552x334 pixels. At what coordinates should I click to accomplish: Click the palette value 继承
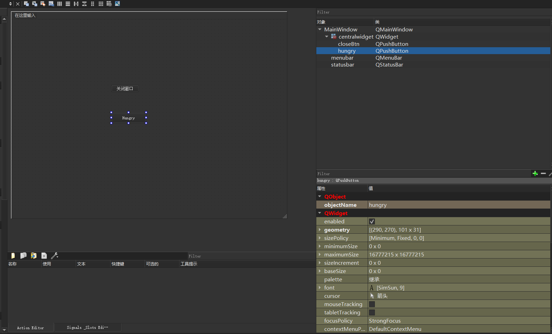(459, 279)
